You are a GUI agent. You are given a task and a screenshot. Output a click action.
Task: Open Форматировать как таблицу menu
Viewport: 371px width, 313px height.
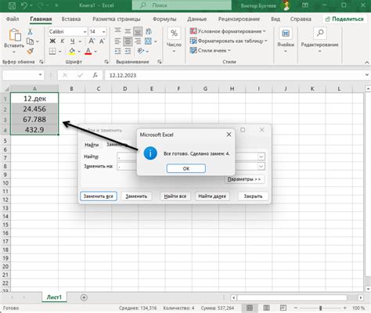(229, 41)
